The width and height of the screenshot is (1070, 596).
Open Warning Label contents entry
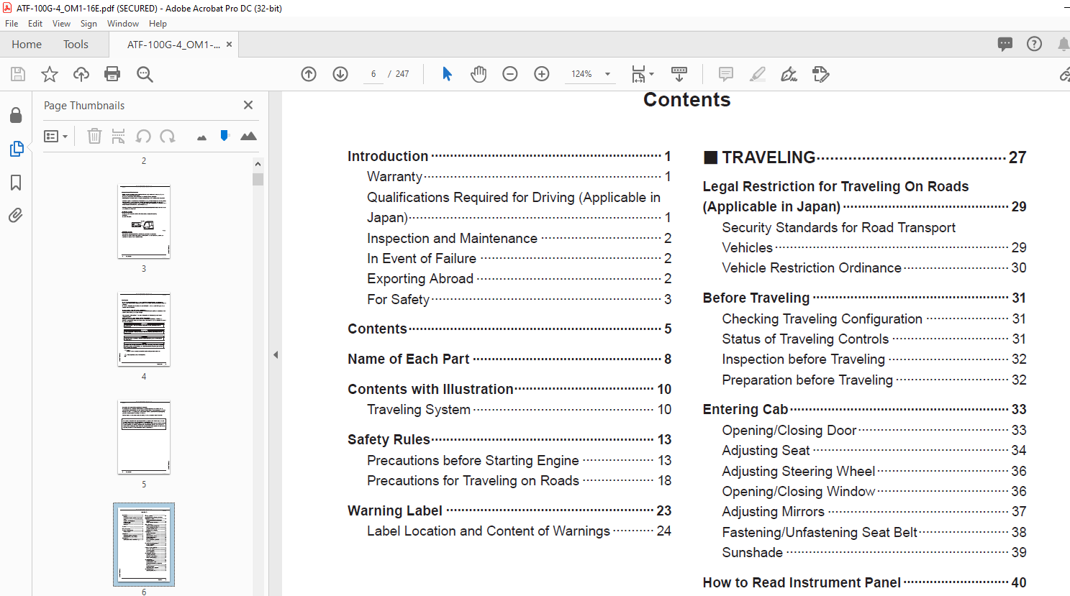509,510
